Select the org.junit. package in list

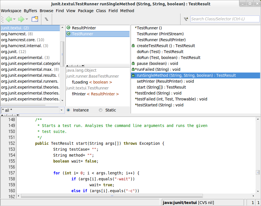click(14, 52)
